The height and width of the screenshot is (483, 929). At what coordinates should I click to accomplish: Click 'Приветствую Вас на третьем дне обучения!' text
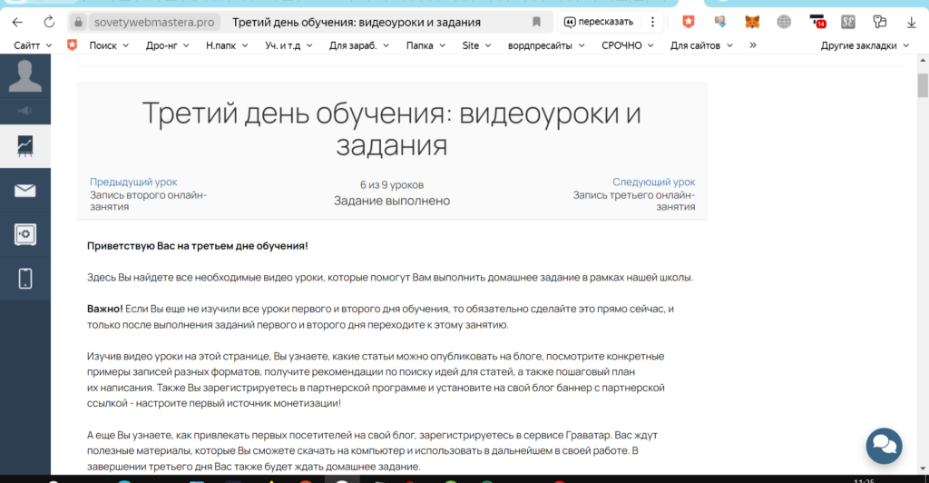(197, 246)
